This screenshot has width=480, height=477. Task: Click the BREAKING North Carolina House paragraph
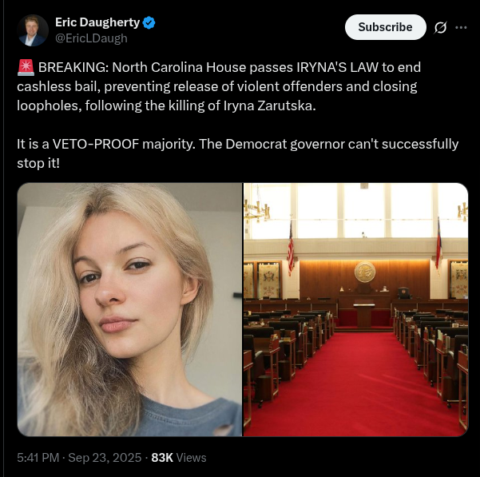point(219,86)
